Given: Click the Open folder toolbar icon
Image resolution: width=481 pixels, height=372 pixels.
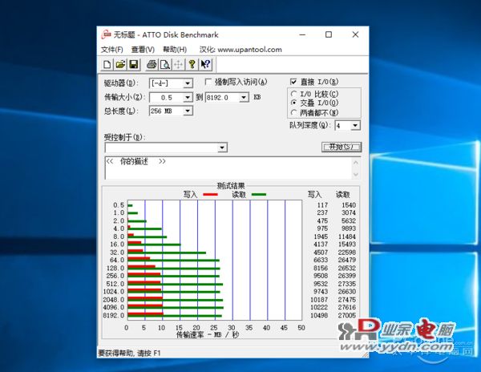Looking at the screenshot, I should (x=120, y=64).
